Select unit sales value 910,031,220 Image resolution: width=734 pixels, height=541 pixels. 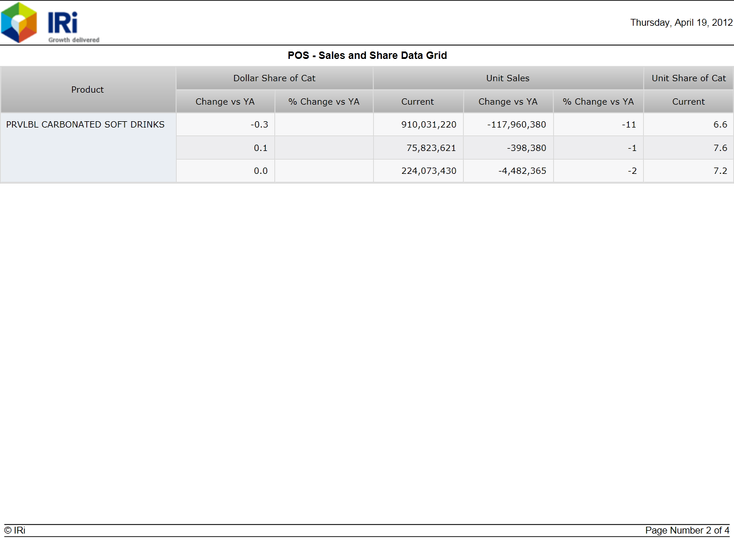click(x=418, y=125)
